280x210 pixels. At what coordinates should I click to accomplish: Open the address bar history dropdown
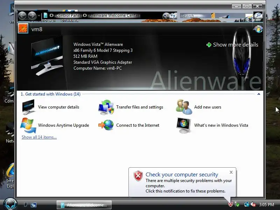[x=166, y=16]
